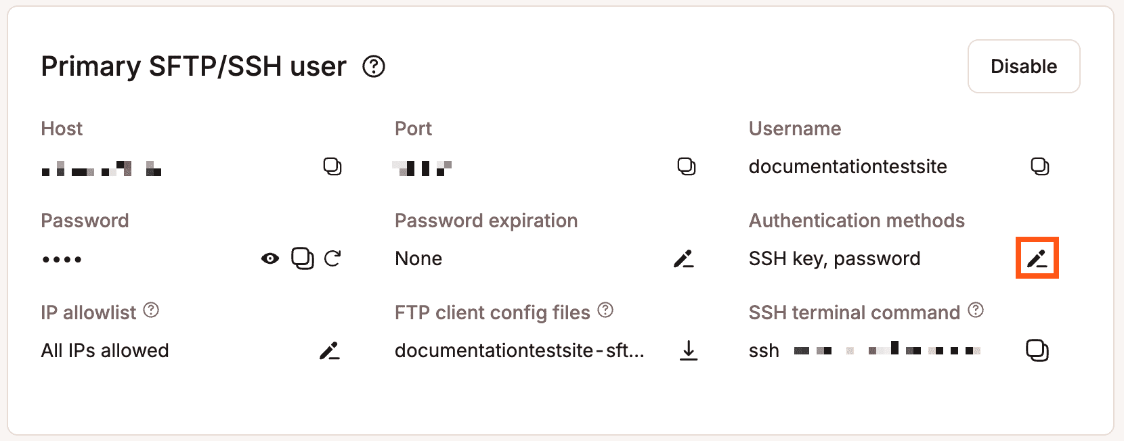The width and height of the screenshot is (1124, 441).
Task: Click the Disable button
Action: pos(1023,66)
